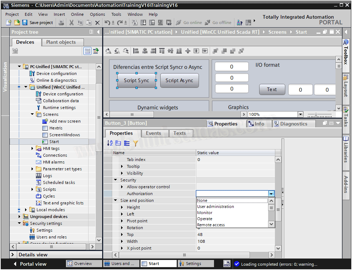
Task: Select Operate from the authorization list
Action: (205, 219)
